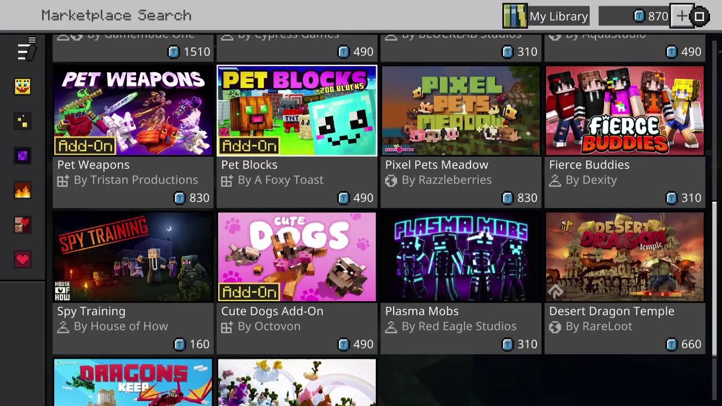Choose the Cute Dogs Add-On tile
Screen dimensions: 722x406
point(297,283)
